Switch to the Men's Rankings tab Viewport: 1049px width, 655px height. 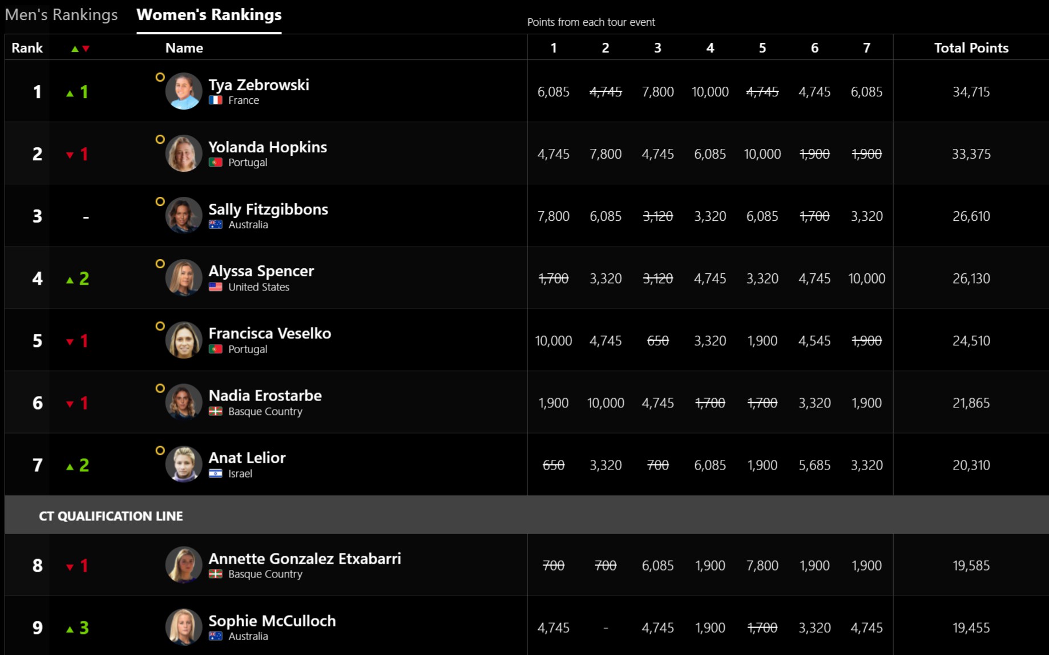tap(61, 15)
